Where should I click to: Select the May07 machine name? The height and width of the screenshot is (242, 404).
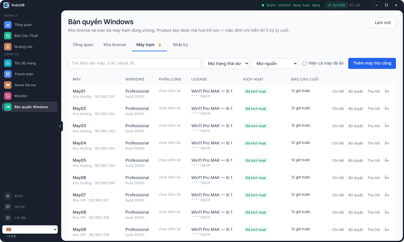[79, 195]
